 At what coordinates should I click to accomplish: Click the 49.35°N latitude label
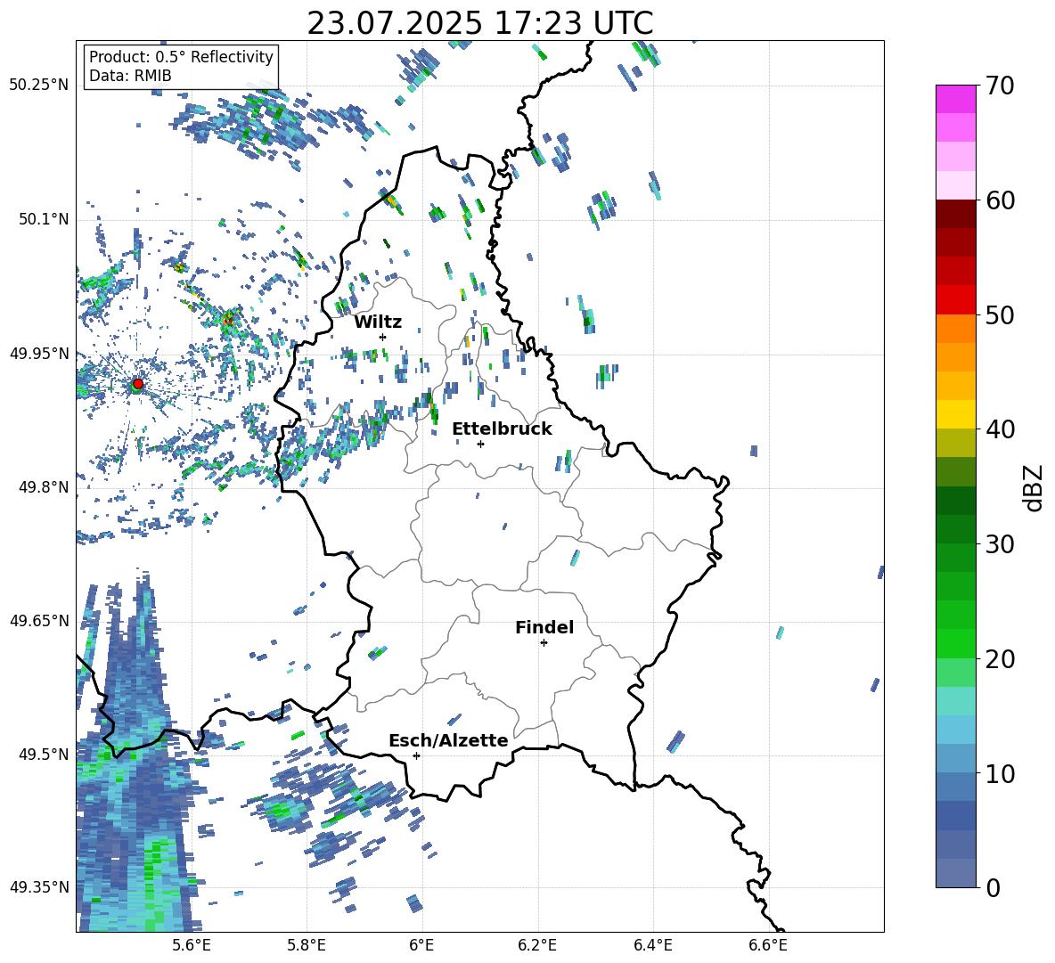(x=39, y=887)
